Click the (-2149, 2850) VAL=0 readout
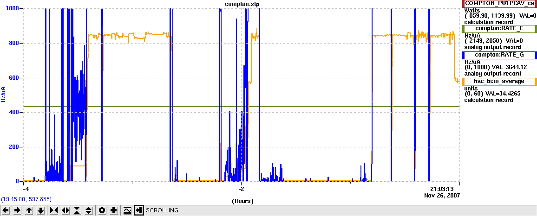 tap(493, 41)
